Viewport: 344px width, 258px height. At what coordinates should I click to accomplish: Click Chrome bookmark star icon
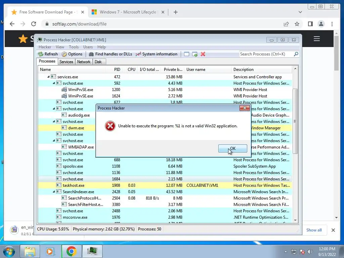coord(297,24)
